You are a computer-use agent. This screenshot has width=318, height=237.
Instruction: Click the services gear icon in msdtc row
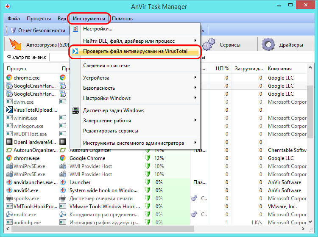click(194, 214)
